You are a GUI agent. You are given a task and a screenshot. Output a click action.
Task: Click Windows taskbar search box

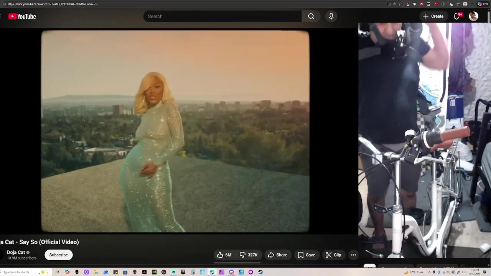(x=26, y=272)
